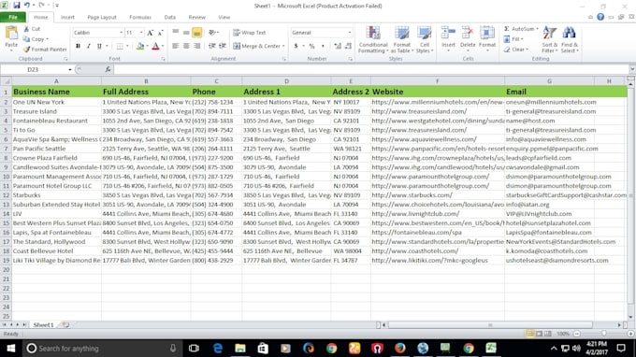Image resolution: width=636 pixels, height=357 pixels.
Task: Insert a new worksheet tab icon
Action: pyautogui.click(x=65, y=325)
